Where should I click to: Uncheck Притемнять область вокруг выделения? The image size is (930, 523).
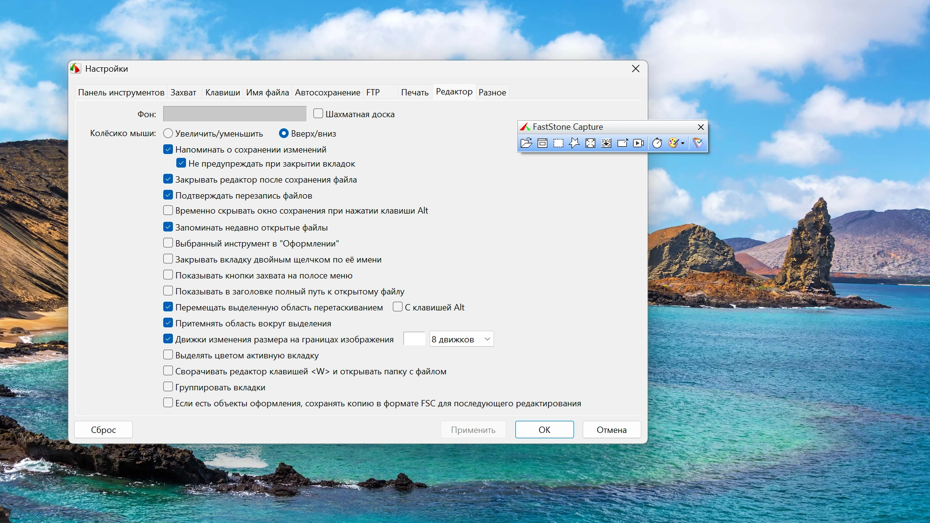coord(168,323)
